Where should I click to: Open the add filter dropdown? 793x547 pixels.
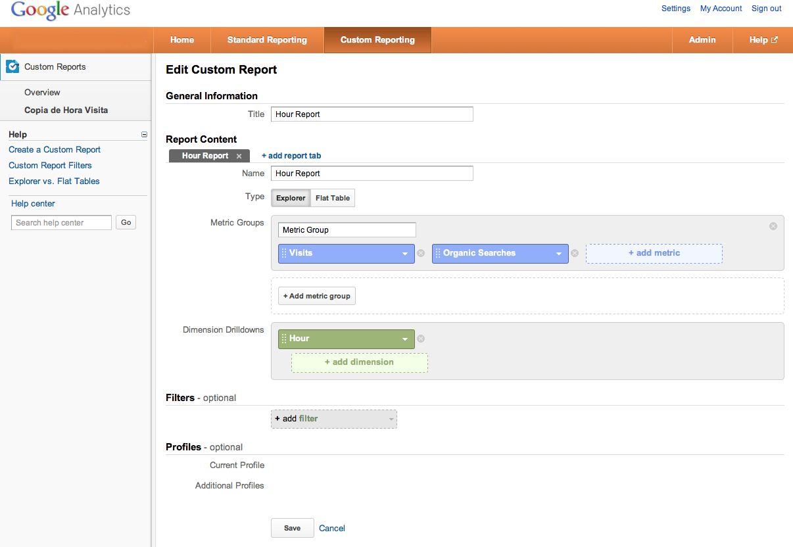click(x=391, y=419)
